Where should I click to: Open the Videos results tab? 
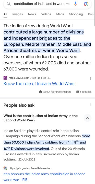(x=46, y=14)
